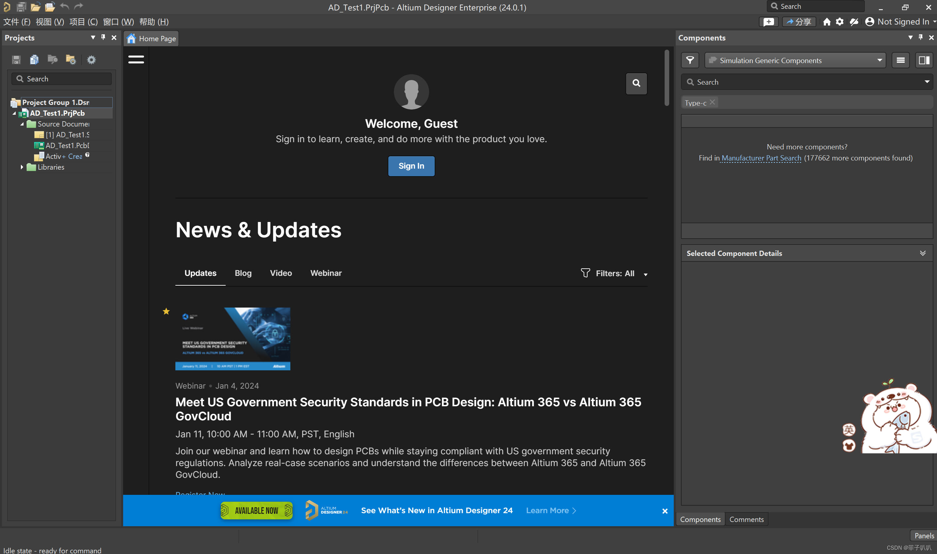This screenshot has width=937, height=554.
Task: Expand the Libraries folder
Action: point(22,167)
